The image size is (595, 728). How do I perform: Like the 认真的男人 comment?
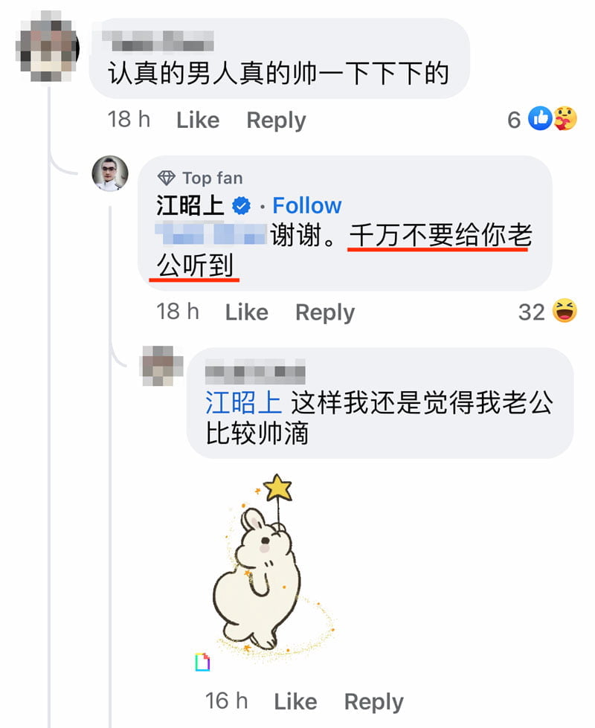(x=198, y=120)
